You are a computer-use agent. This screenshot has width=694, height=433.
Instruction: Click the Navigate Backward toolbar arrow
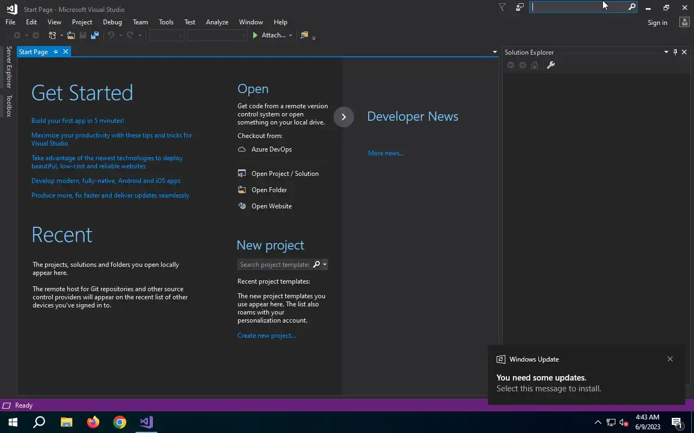coord(17,35)
